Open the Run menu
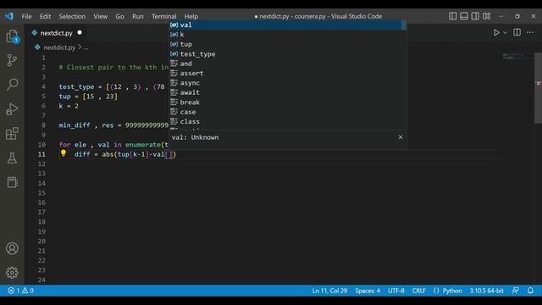This screenshot has height=305, width=542. [x=137, y=16]
